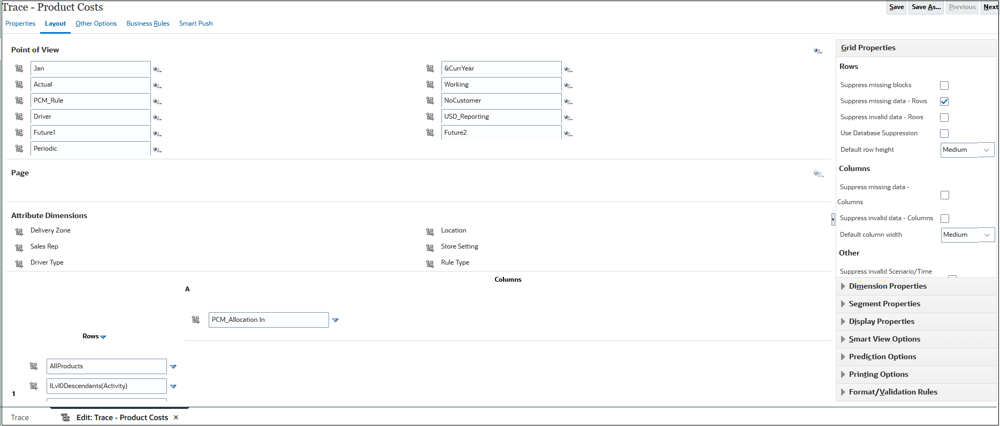Enable Suppress missing blocks
Screen dimensions: 1000x426
tap(944, 85)
